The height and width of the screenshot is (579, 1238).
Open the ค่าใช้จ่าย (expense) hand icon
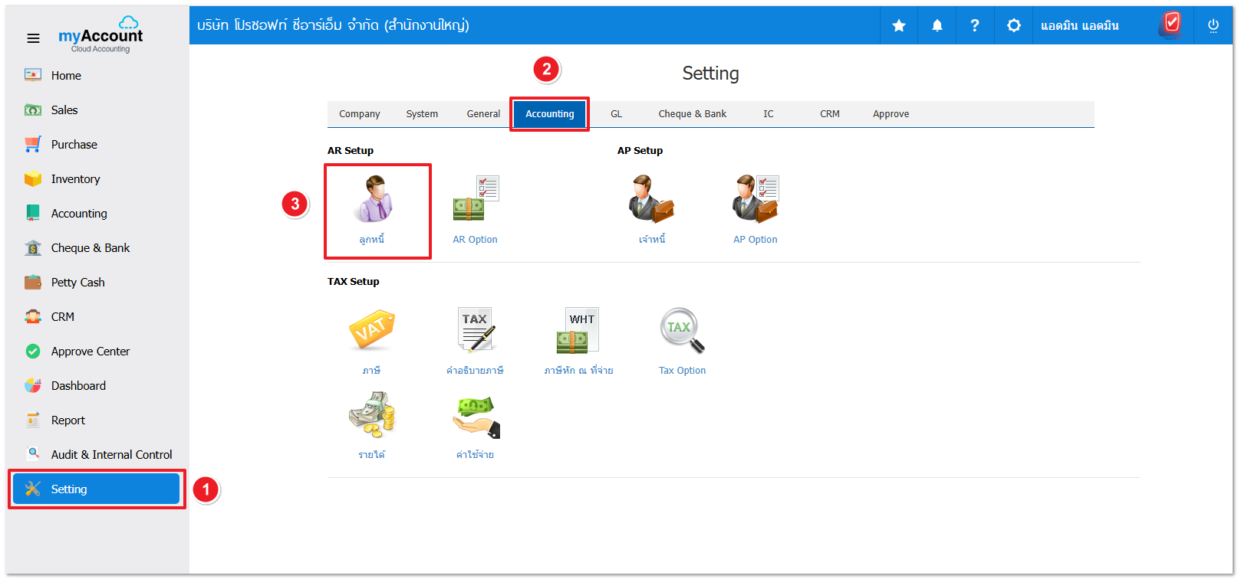pos(476,416)
